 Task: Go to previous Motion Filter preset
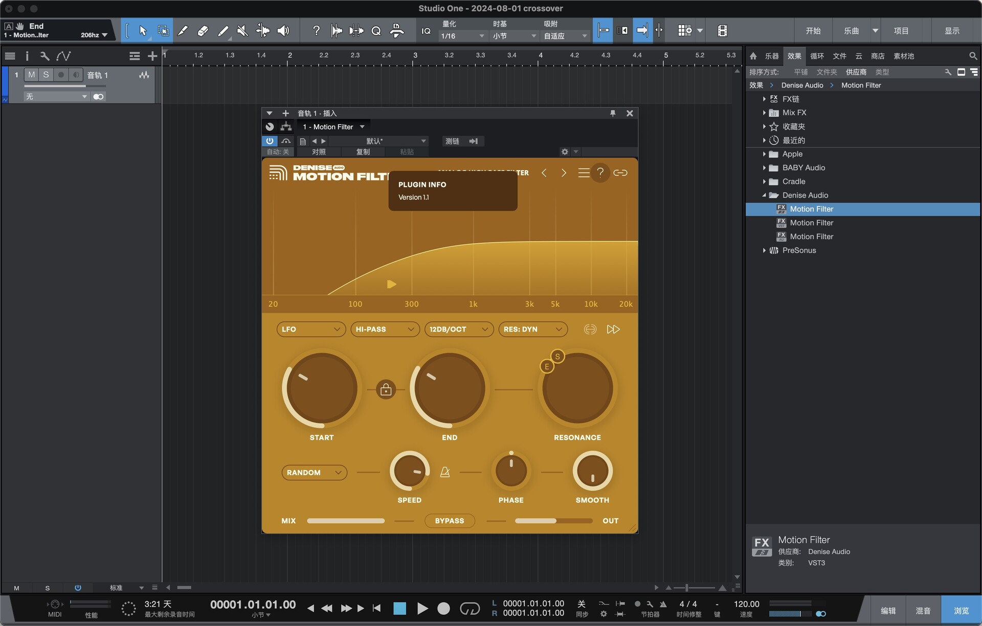544,173
